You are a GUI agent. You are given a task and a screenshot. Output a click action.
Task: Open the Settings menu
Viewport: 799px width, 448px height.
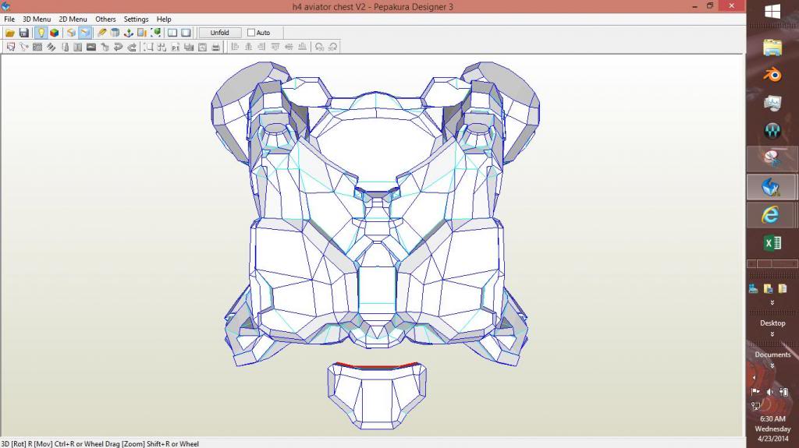[x=136, y=19]
